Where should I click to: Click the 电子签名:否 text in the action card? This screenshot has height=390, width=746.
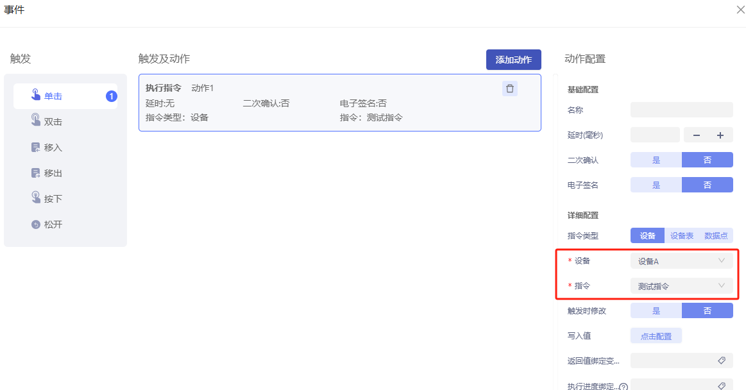click(x=363, y=103)
